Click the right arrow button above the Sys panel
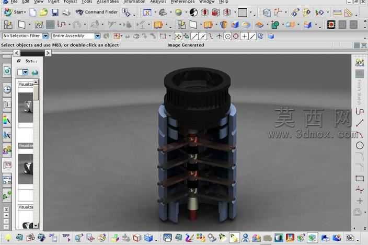This screenshot has width=368, height=245. (48, 53)
